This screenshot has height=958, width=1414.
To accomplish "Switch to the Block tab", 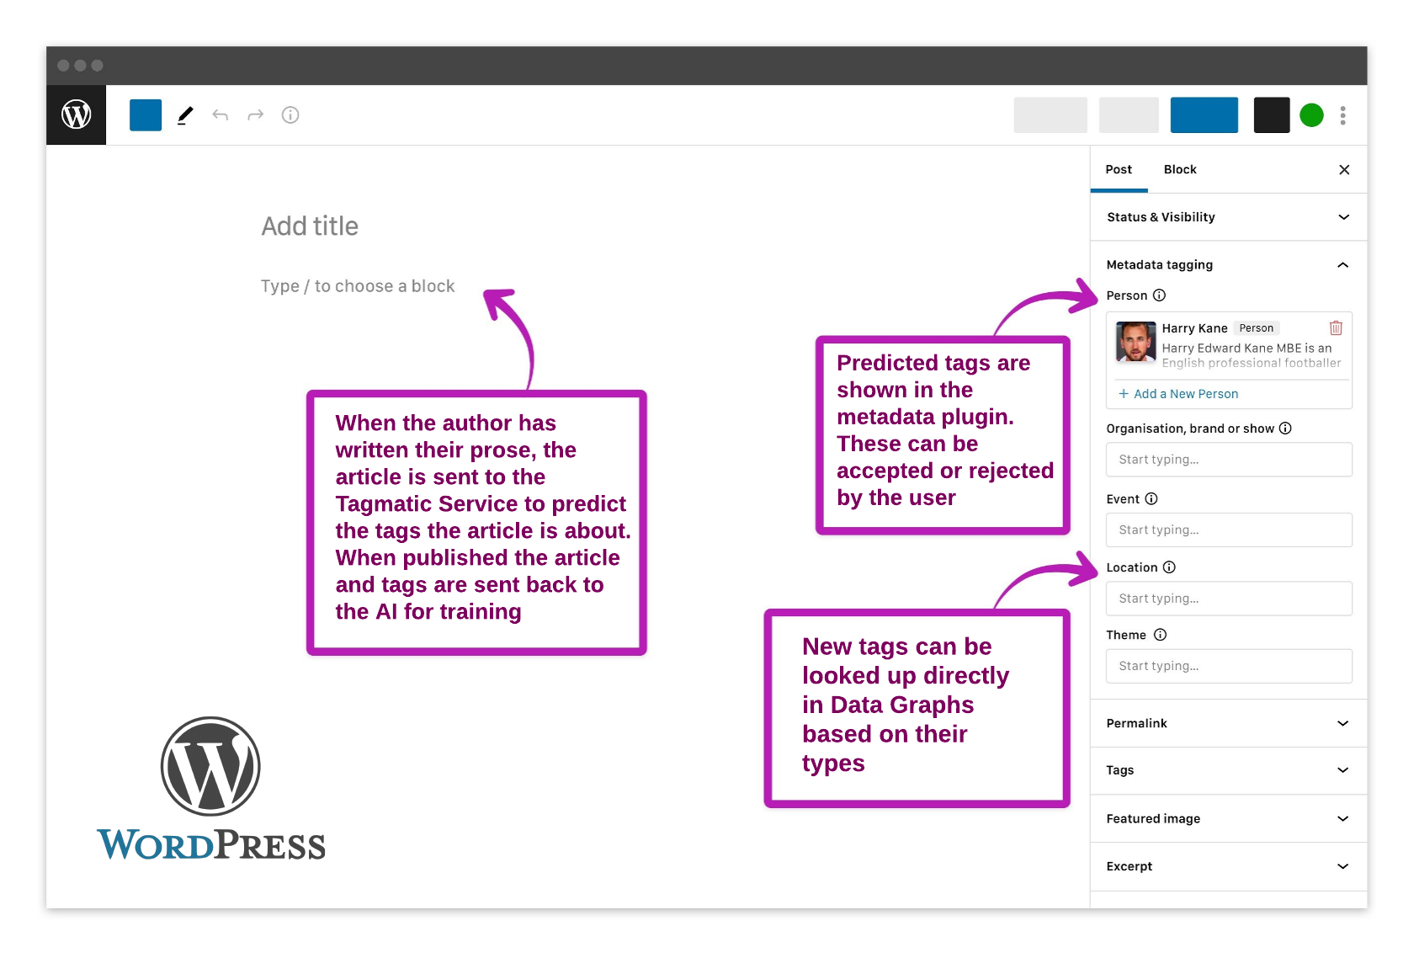I will point(1179,169).
